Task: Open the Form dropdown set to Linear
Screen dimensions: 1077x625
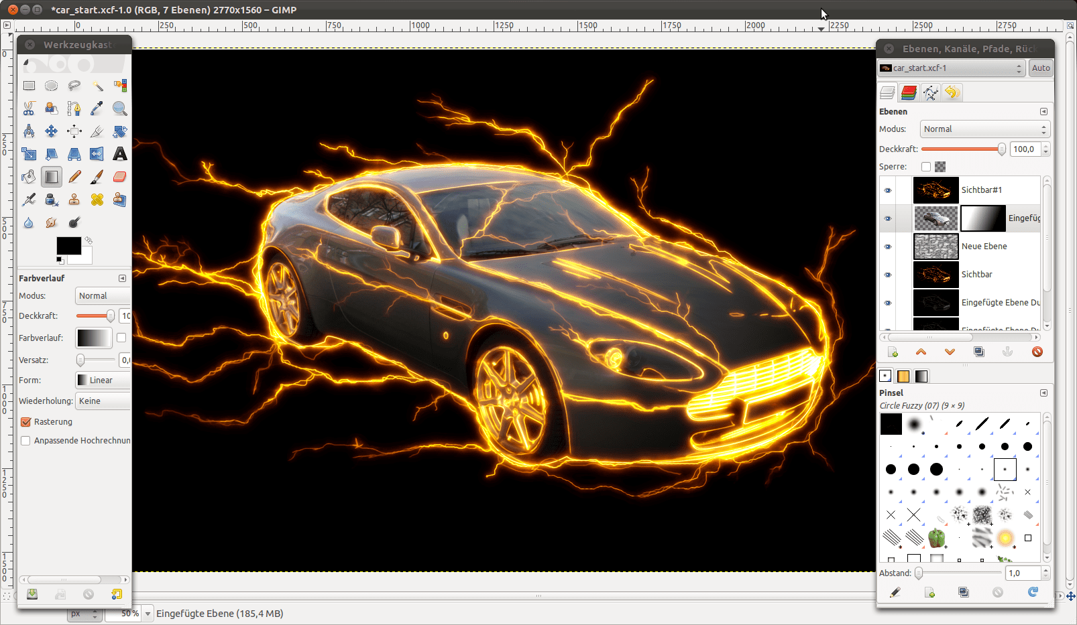Action: pyautogui.click(x=102, y=380)
